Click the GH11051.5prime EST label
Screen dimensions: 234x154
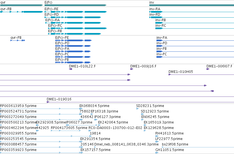pos(170,150)
